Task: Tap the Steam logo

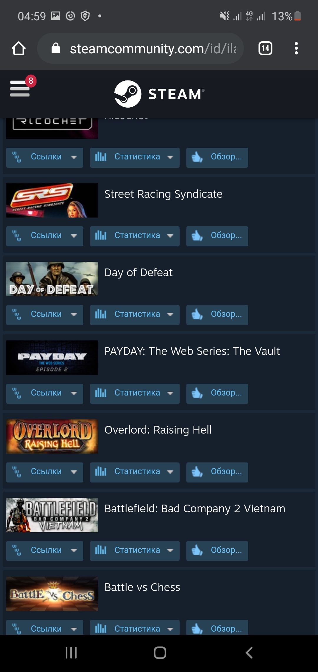Action: click(x=159, y=94)
